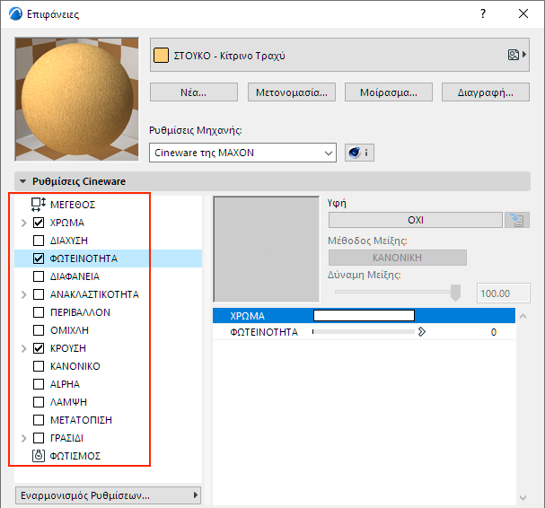The width and height of the screenshot is (545, 508).
Task: Expand the ΚΡΟΥΣΗ tree item
Action: 23,348
